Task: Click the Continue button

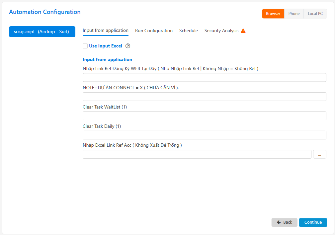Action: pos(313,222)
